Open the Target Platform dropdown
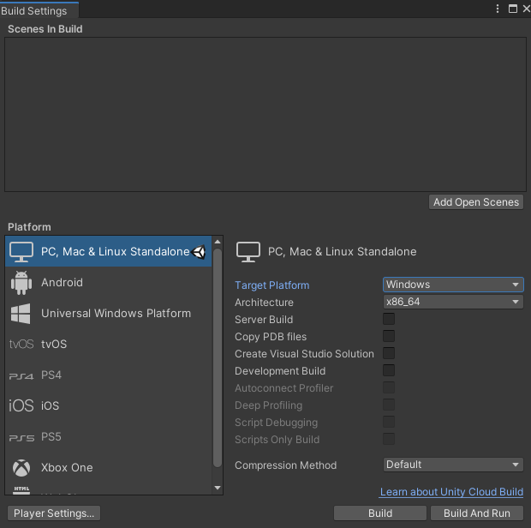This screenshot has width=531, height=528. click(x=453, y=285)
